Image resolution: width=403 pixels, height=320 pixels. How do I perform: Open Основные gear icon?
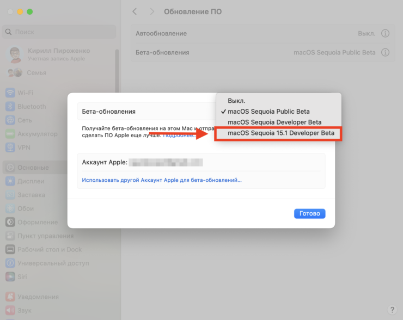[10, 168]
